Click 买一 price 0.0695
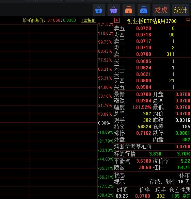 [144, 61]
